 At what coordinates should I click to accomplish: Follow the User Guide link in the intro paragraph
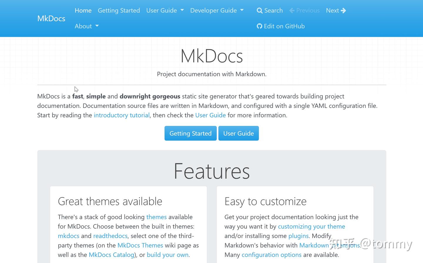(211, 115)
